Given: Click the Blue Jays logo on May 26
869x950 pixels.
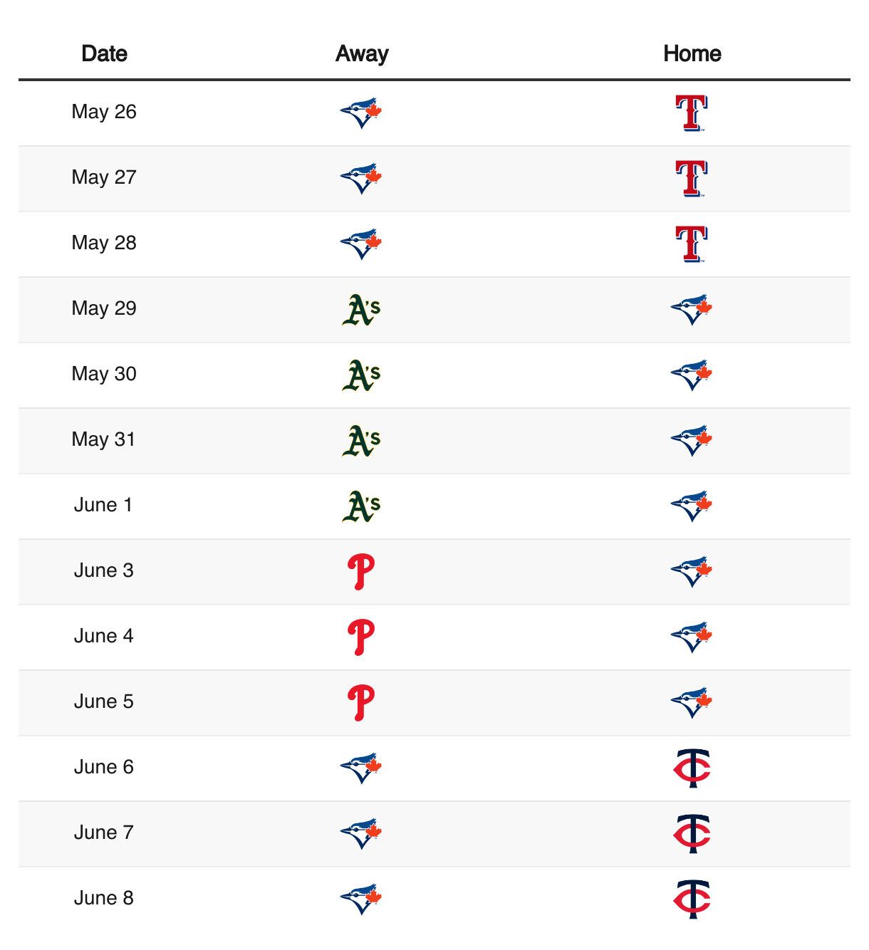Looking at the screenshot, I should point(361,113).
